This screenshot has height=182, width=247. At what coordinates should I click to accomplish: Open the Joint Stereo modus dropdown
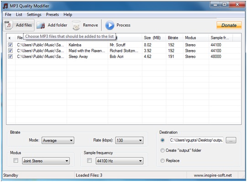tap(46, 161)
